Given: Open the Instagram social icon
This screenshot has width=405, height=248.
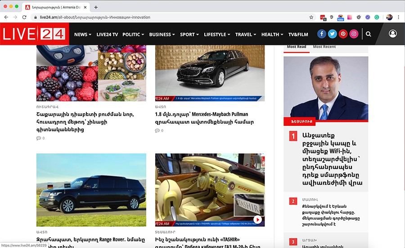Looking at the screenshot, I should pyautogui.click(x=354, y=34).
